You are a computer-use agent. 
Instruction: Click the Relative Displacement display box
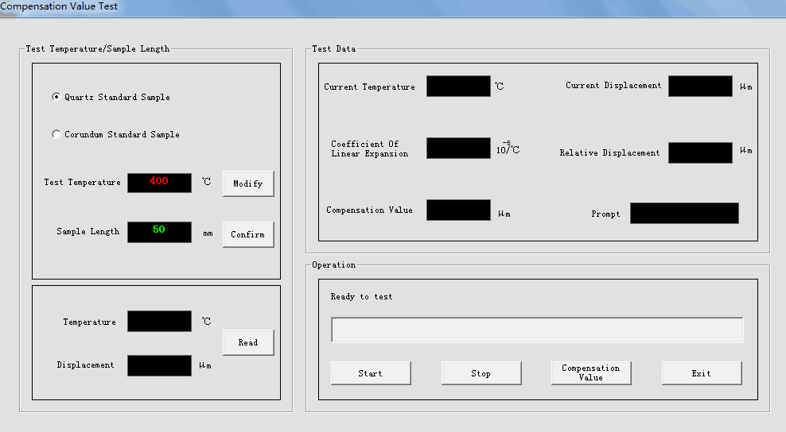coord(700,152)
